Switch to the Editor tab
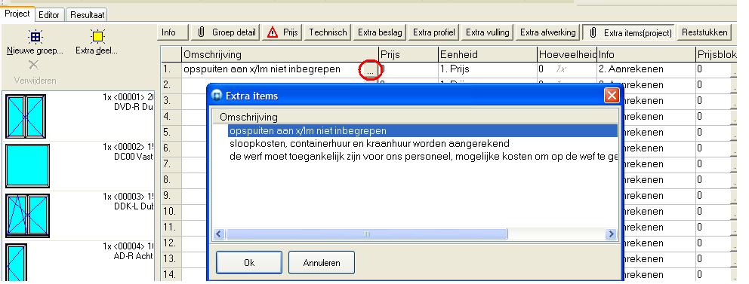Screen dimensions: 749x284 49,15
